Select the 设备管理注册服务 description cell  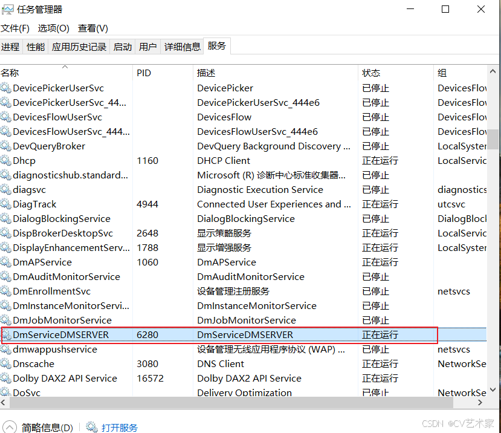pos(233,291)
